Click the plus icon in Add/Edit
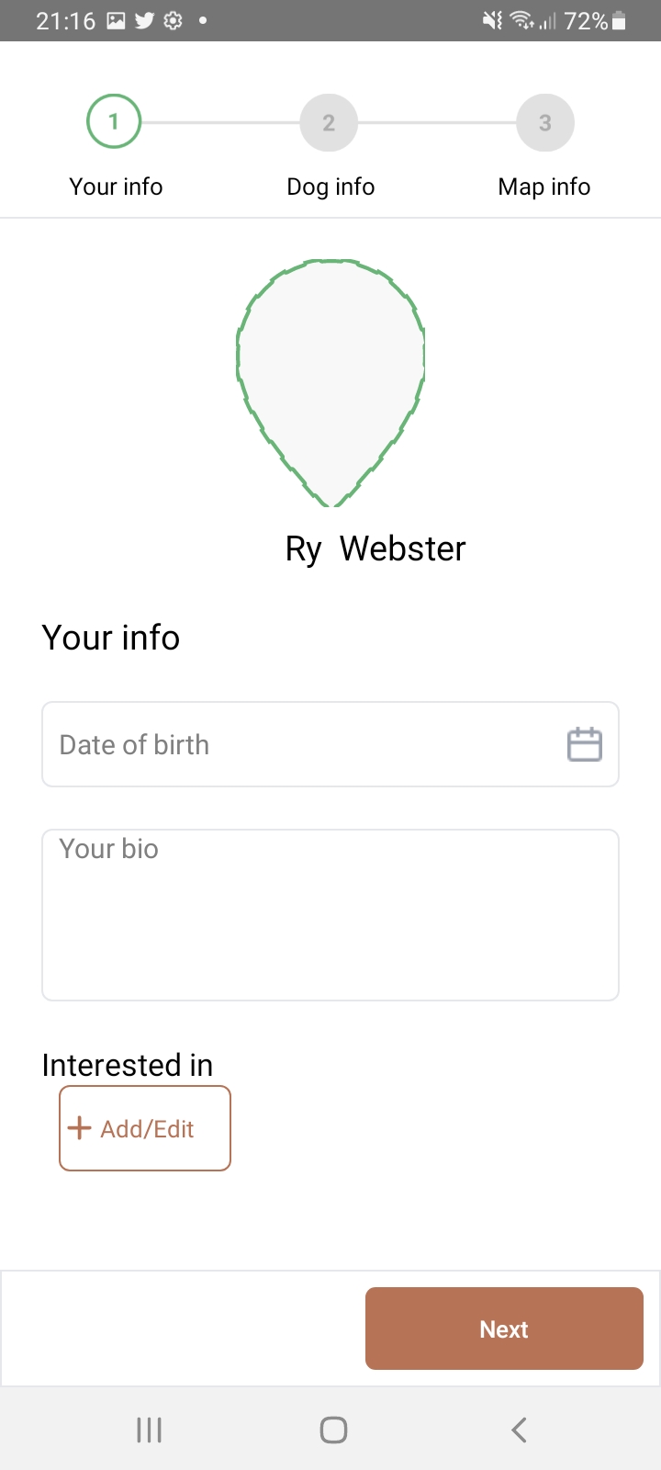Viewport: 661px width, 1470px height. 80,1128
